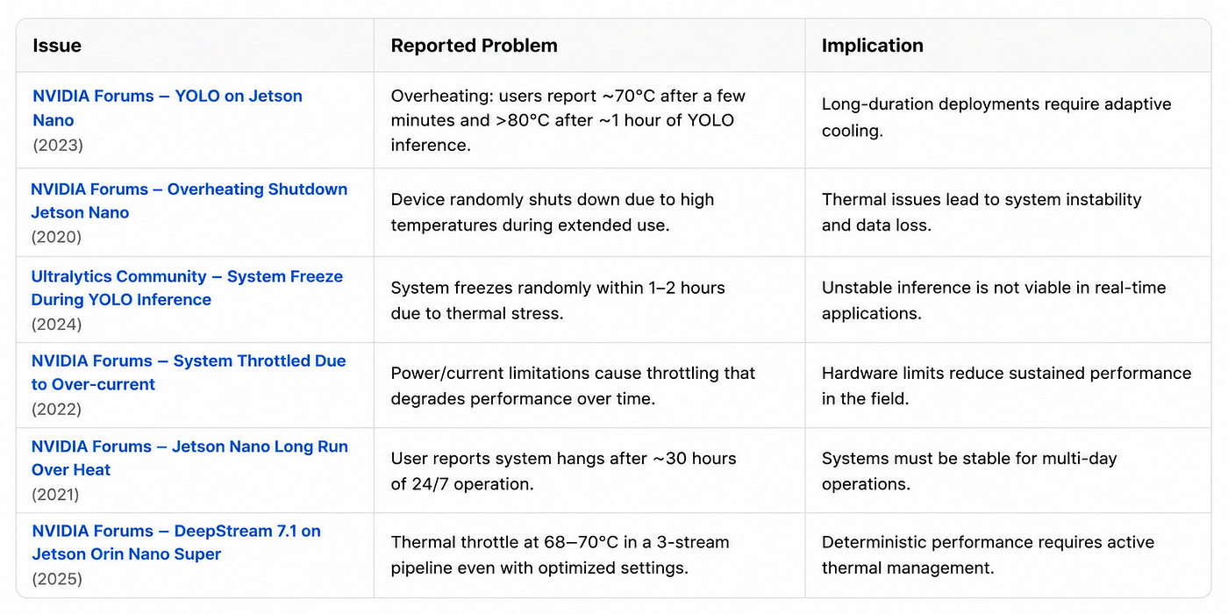Image resolution: width=1228 pixels, height=614 pixels.
Task: Click the Reported Problem column header
Action: [x=474, y=46]
